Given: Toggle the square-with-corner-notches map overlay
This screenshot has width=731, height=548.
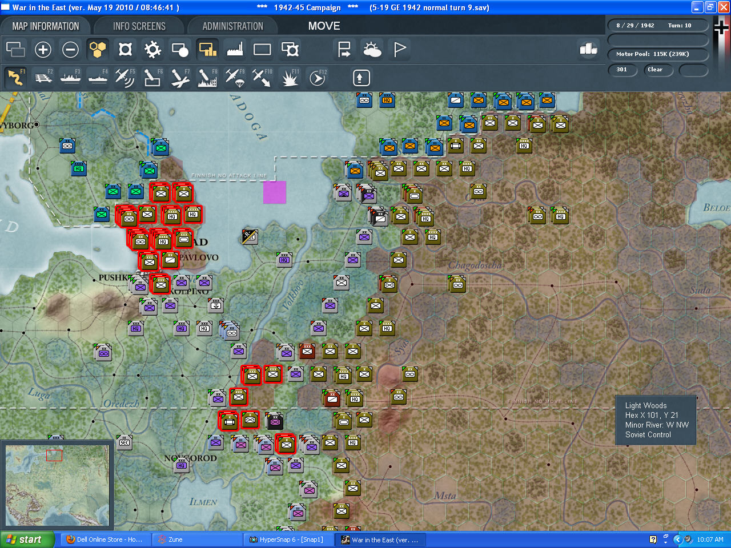Looking at the screenshot, I should (x=125, y=50).
